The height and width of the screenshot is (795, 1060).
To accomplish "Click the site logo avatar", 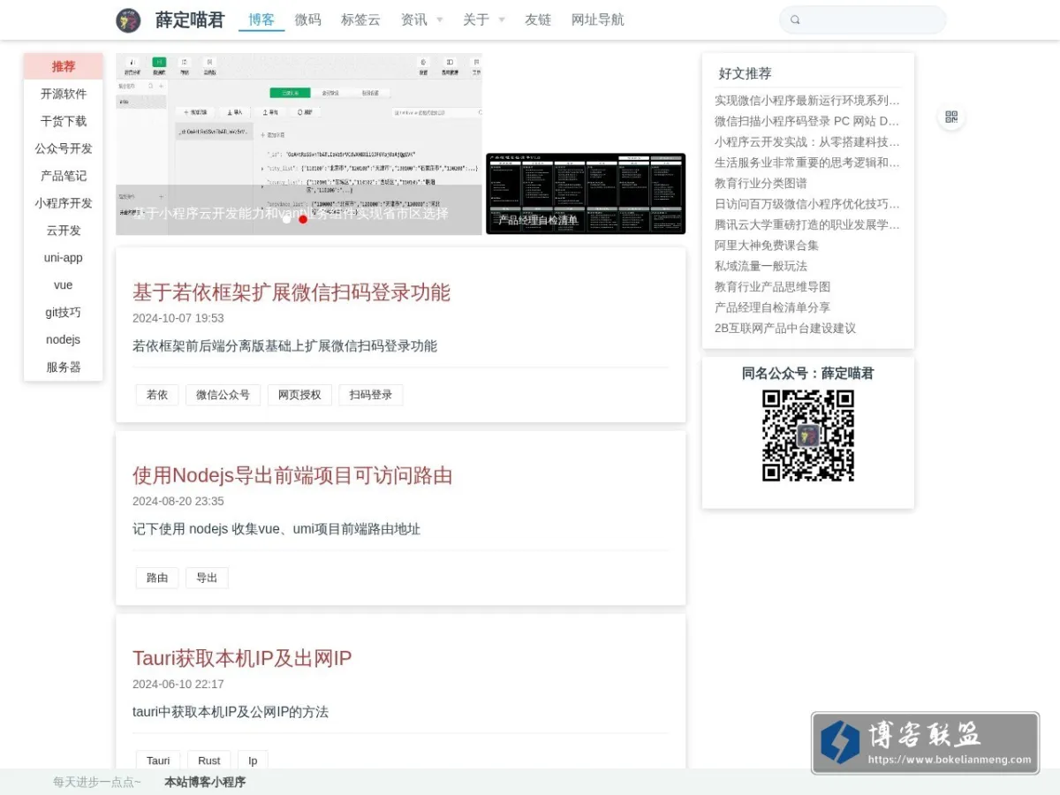I will pos(128,19).
